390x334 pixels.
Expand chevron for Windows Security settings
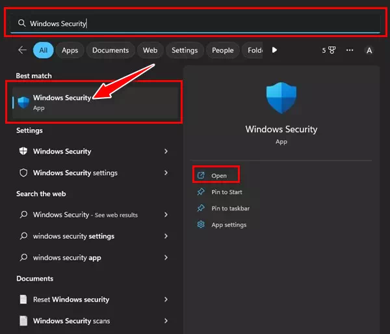tap(166, 173)
